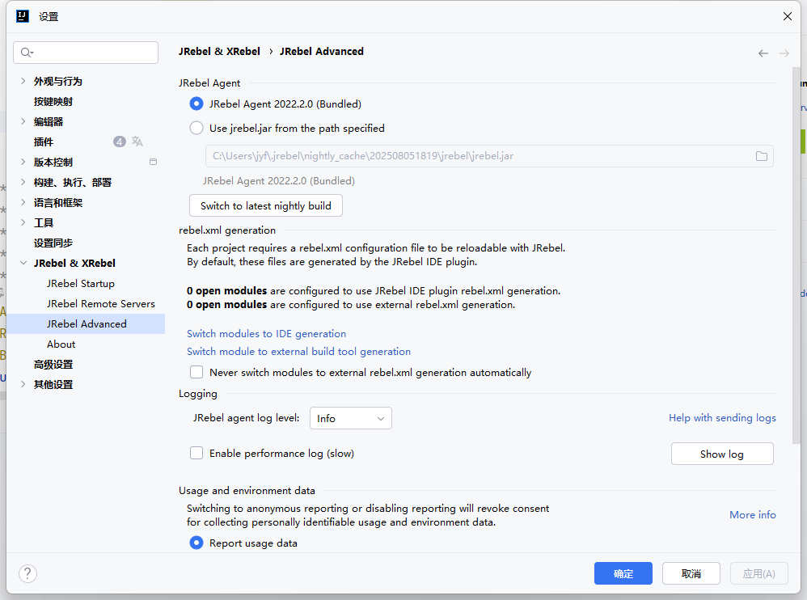Expand the 工具 tree node
This screenshot has height=600, width=807.
coord(23,222)
